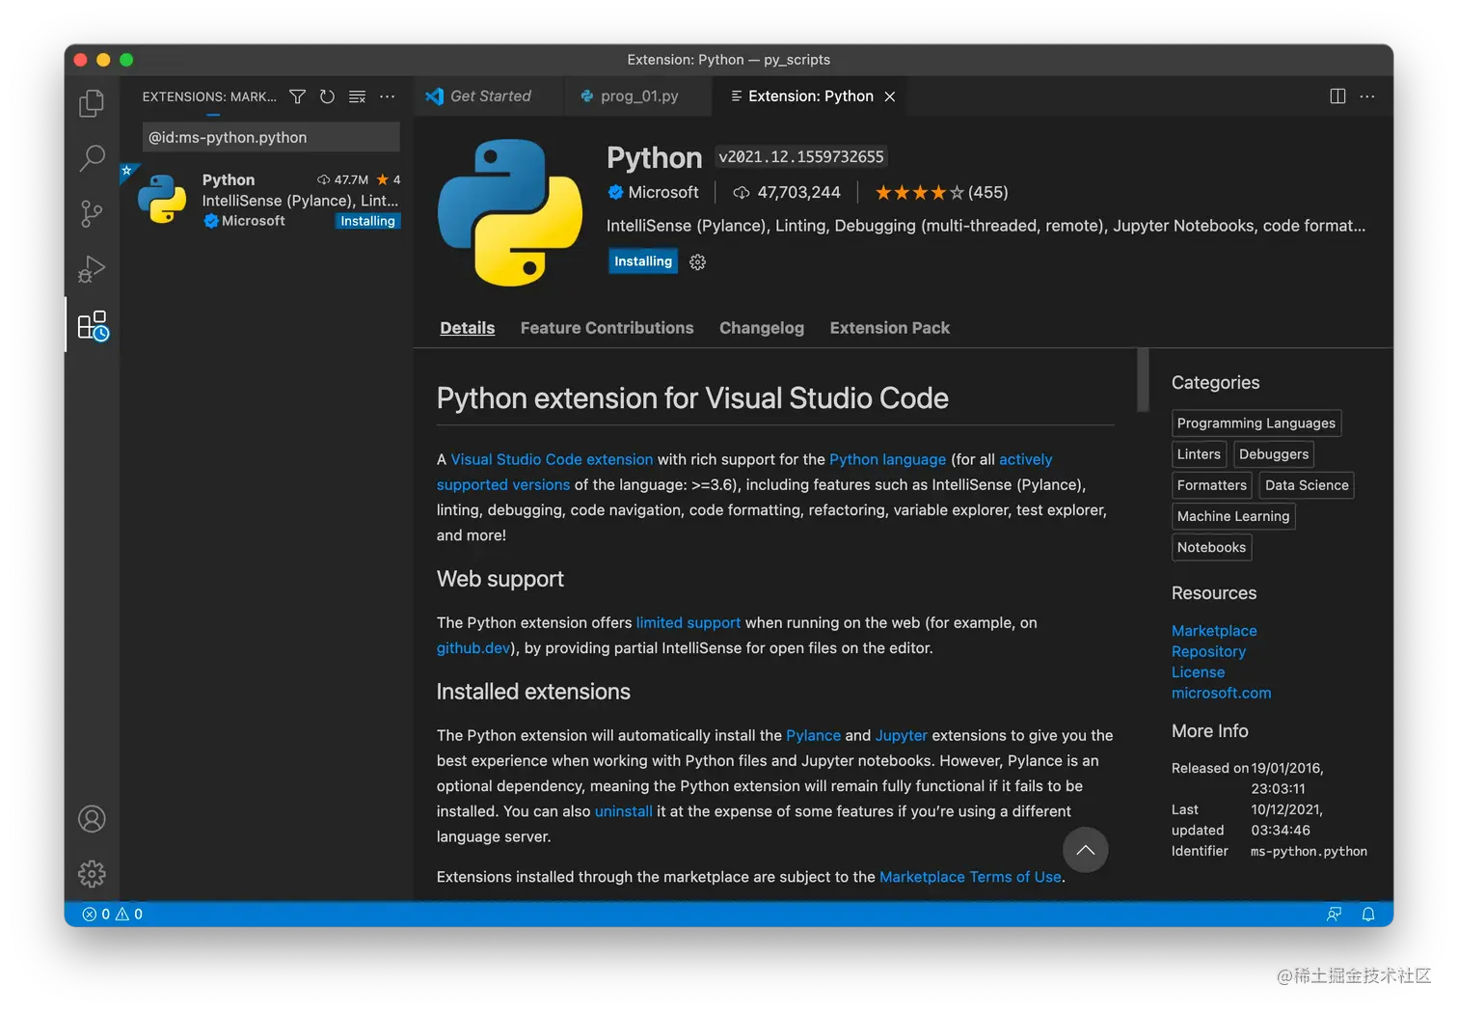Open the Run and Debug view
The height and width of the screenshot is (1012, 1458).
(x=92, y=269)
